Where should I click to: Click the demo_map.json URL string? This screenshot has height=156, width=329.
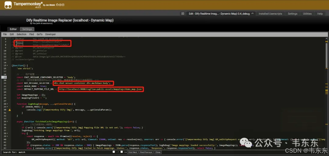(x=101, y=89)
